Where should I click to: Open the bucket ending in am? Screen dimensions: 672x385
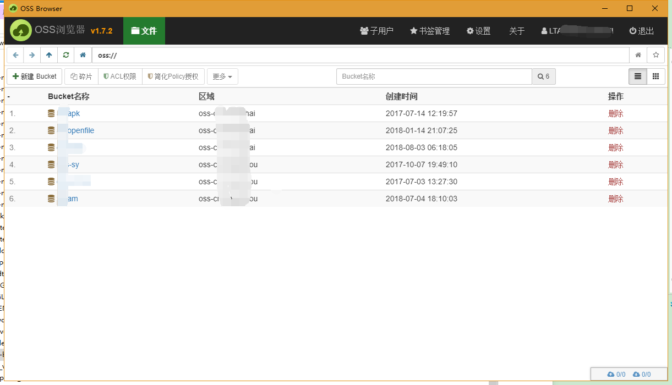[x=68, y=199]
